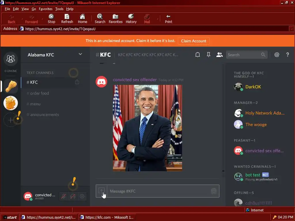Viewport: 295px width, 221px height.
Task: Switch to the kfc.com taskbar window
Action: (x=107, y=217)
